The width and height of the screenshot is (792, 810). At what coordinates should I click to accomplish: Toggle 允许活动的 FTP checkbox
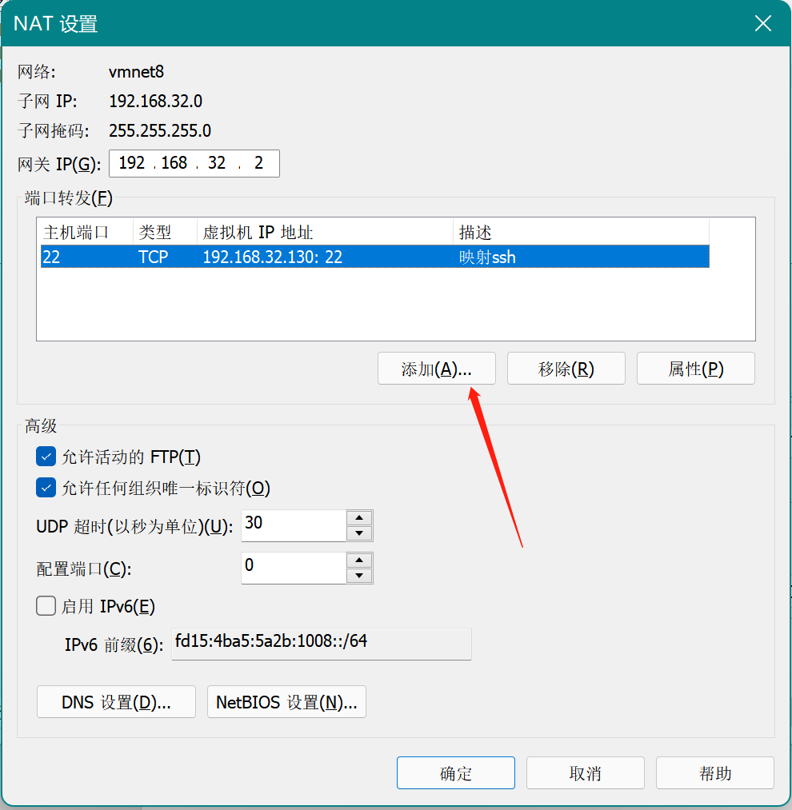click(x=46, y=457)
